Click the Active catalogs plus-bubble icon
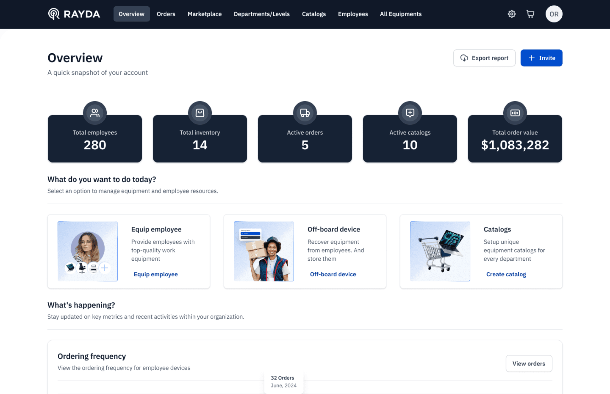The width and height of the screenshot is (610, 394). pyautogui.click(x=410, y=113)
